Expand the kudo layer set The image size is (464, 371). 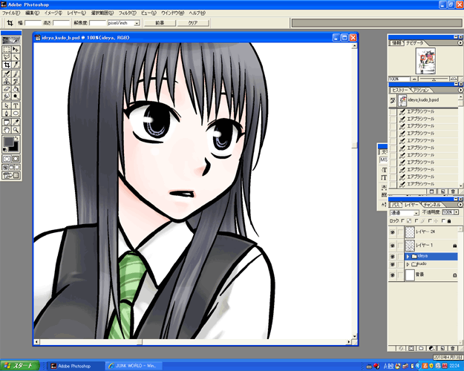click(408, 264)
